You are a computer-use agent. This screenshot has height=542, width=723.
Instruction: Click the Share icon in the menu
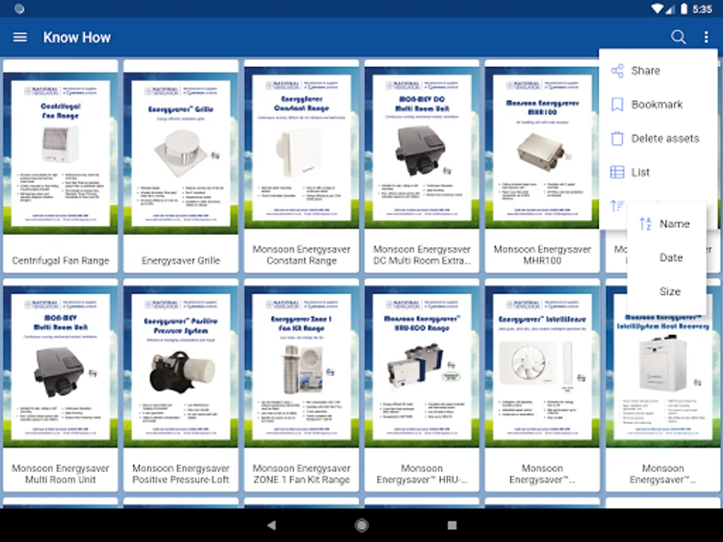[617, 70]
